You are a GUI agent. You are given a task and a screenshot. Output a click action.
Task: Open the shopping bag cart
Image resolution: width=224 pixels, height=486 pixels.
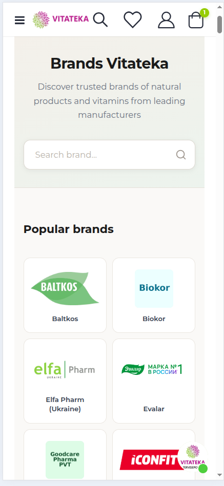tap(196, 20)
